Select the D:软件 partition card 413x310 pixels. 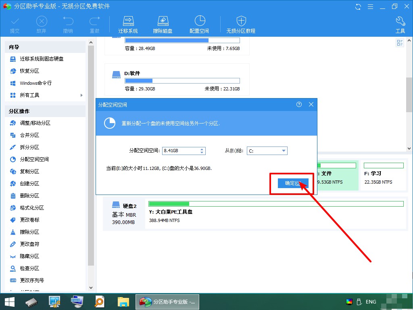point(177,80)
